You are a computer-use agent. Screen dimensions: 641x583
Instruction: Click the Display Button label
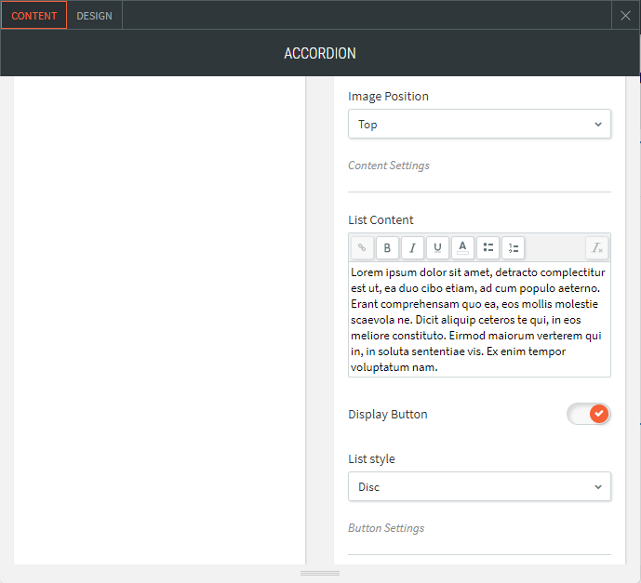tap(388, 415)
